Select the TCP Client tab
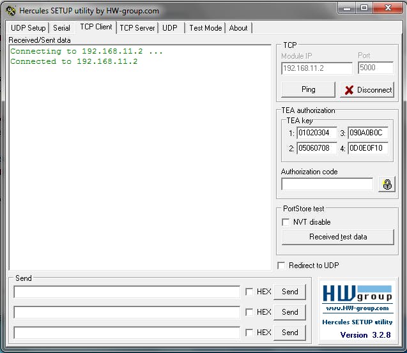The height and width of the screenshot is (353, 407). (96, 27)
